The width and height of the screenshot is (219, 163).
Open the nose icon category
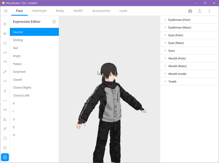5,91
